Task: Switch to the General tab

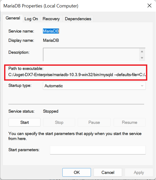Action: [x=13, y=18]
